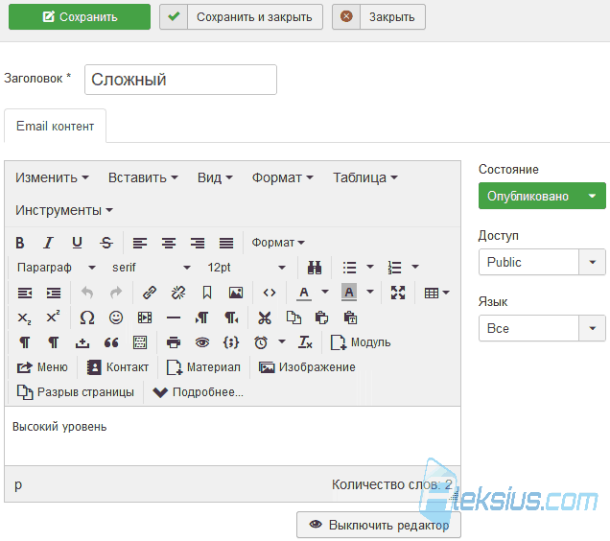
Task: Remove link with unlink icon
Action: click(178, 293)
